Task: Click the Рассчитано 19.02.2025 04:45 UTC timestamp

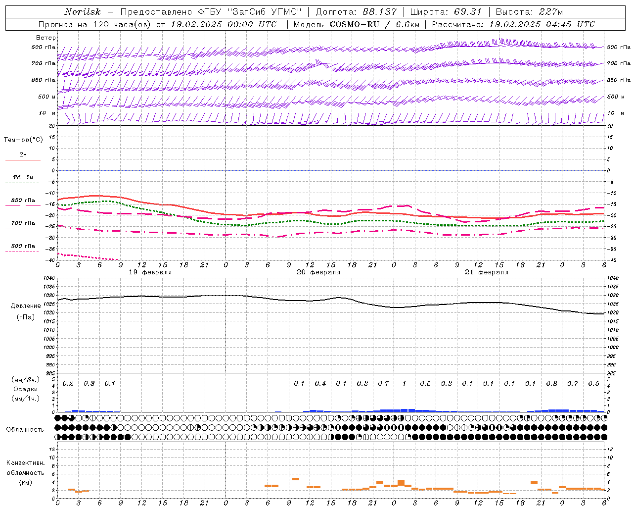Action: pos(513,24)
